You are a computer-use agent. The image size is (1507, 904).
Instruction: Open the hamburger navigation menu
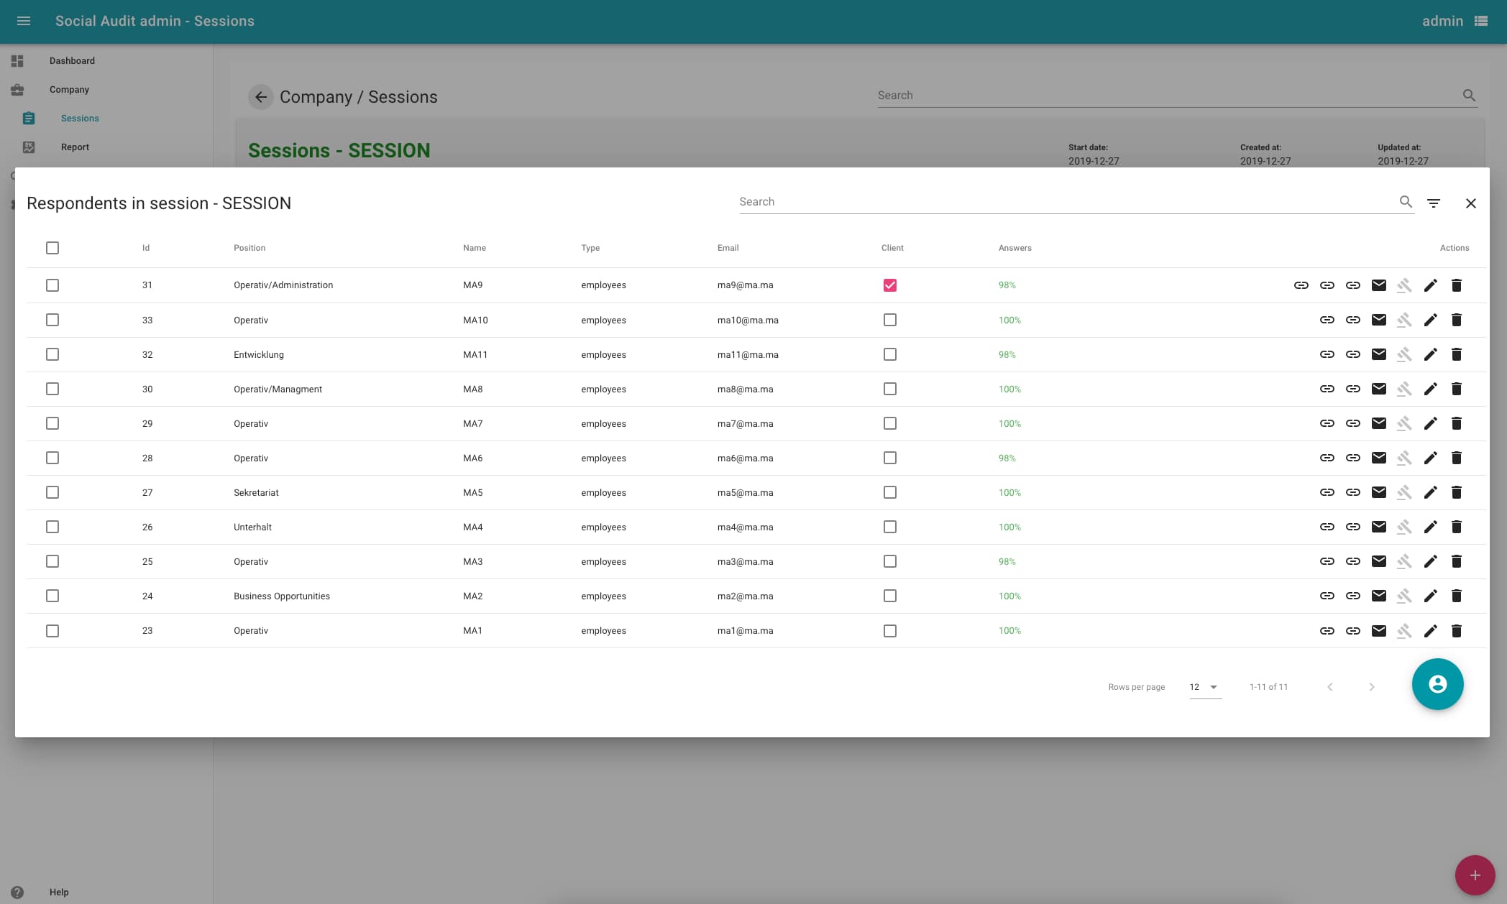tap(24, 21)
